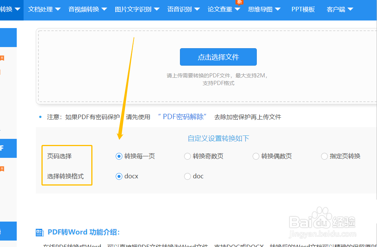This screenshot has height=247, width=377.
Task: Click the bottom blue sidebar tile
Action: pyautogui.click(x=8, y=231)
